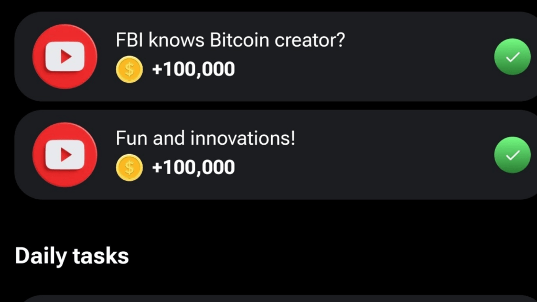Click the green checkmark on FBI Bitcoin task
The image size is (537, 302).
[512, 57]
